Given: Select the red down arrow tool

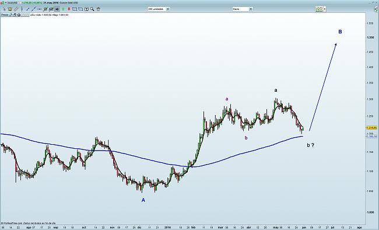Looking at the screenshot, I should [x=69, y=9].
